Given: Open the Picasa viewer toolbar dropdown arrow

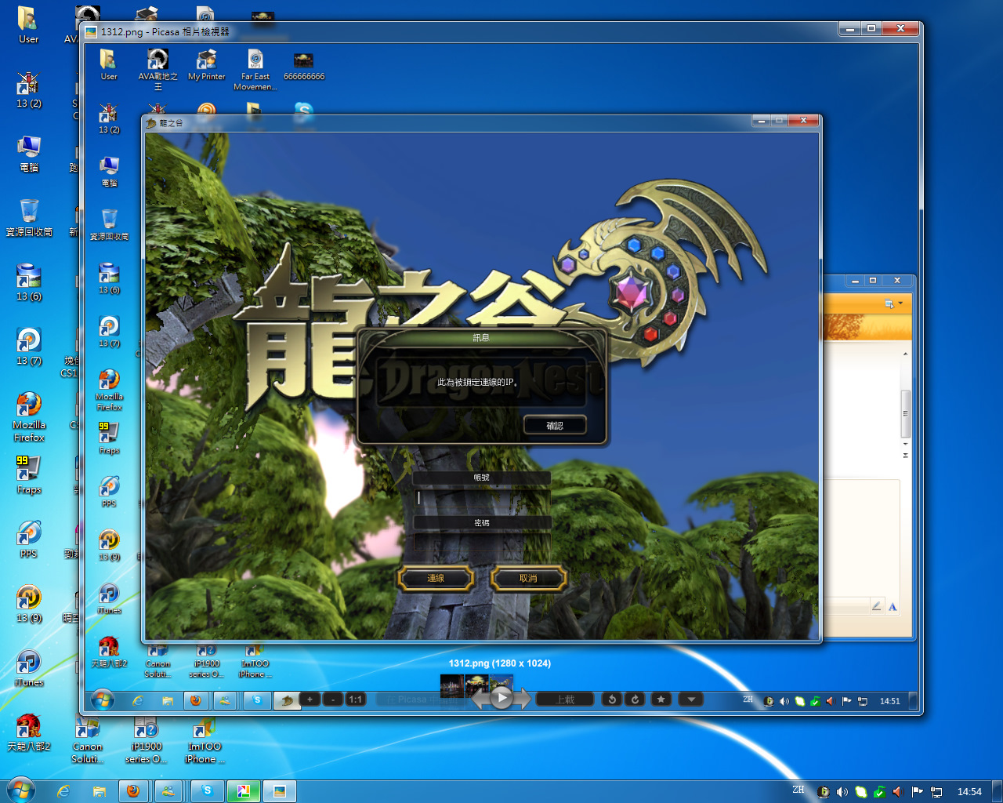Looking at the screenshot, I should pos(690,699).
